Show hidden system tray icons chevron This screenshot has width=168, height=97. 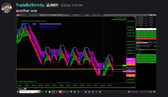140,92
